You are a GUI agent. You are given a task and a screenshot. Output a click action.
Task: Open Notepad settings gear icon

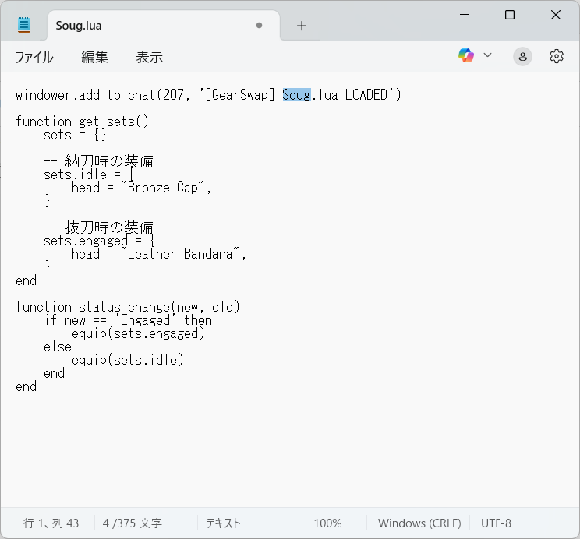(556, 56)
